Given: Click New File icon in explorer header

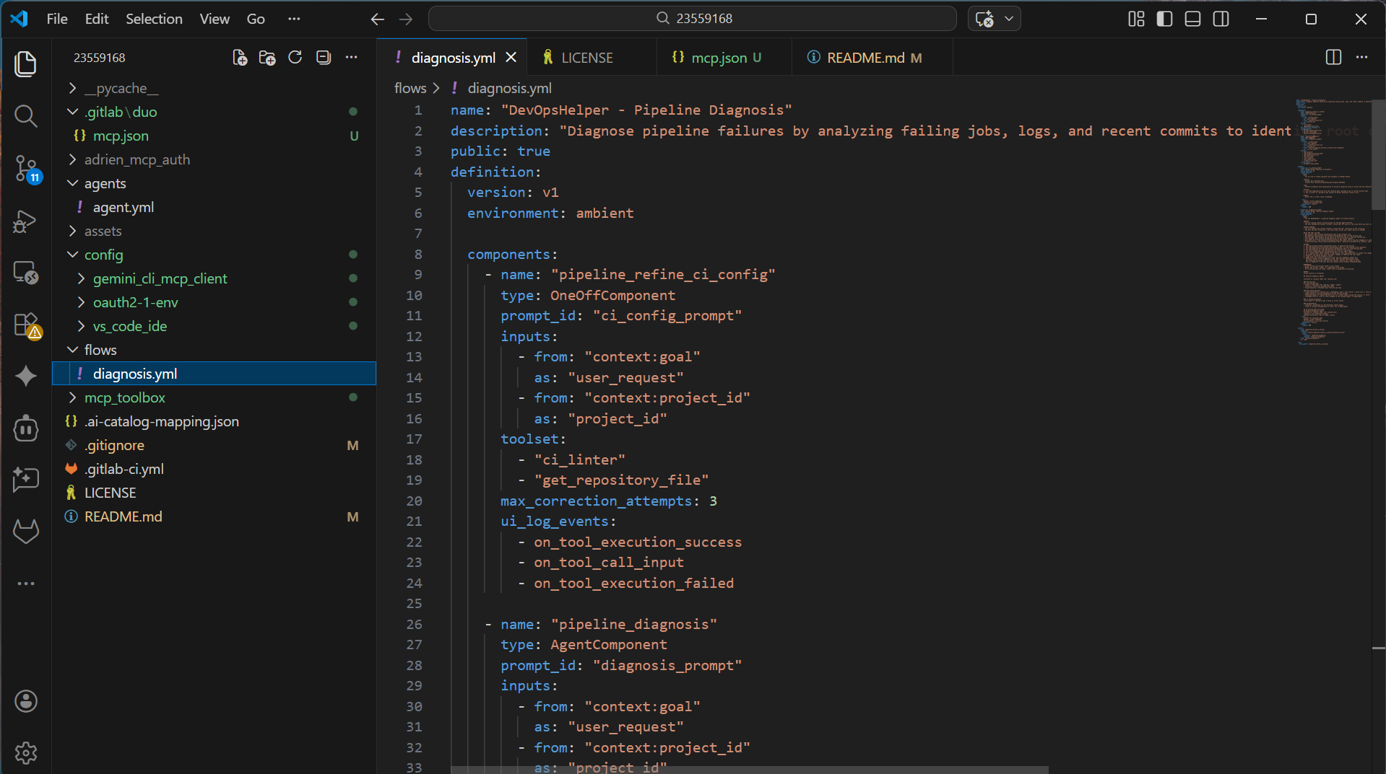Looking at the screenshot, I should pos(239,58).
